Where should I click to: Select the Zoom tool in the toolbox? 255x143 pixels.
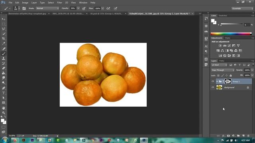coord(4,113)
